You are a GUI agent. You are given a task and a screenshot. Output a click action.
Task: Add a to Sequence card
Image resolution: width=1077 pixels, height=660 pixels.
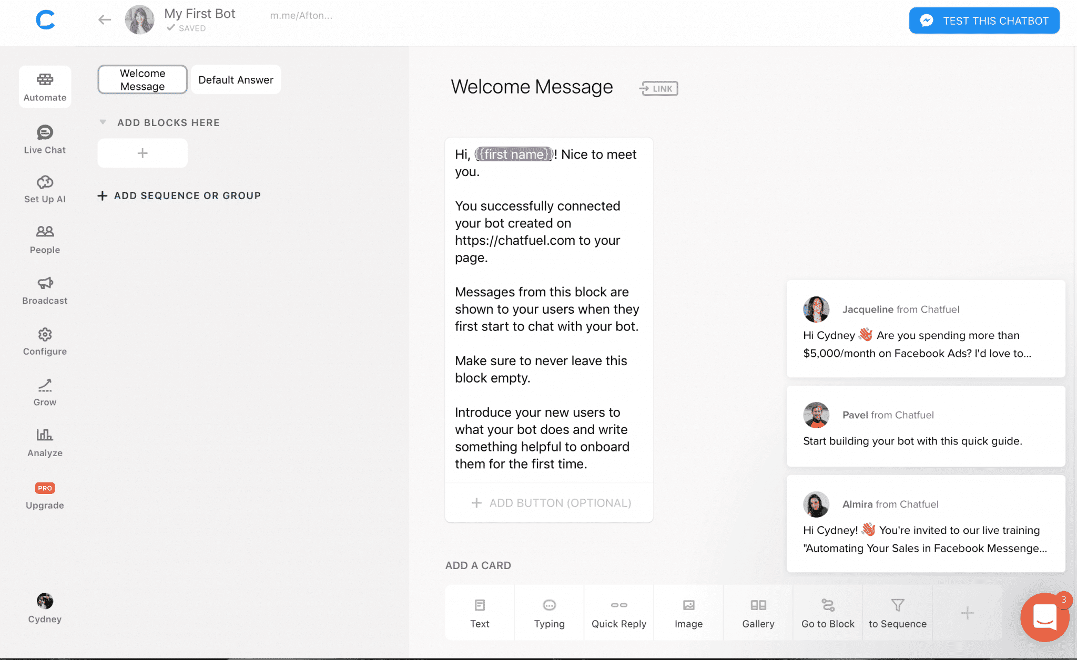898,613
